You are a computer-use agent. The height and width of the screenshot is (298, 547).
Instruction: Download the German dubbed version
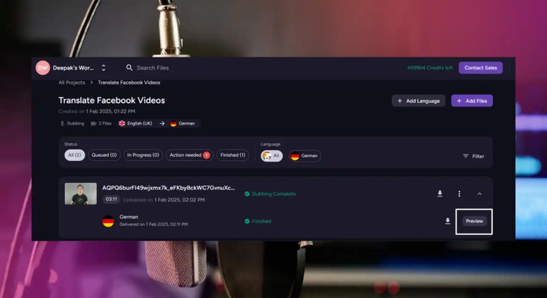coord(448,221)
